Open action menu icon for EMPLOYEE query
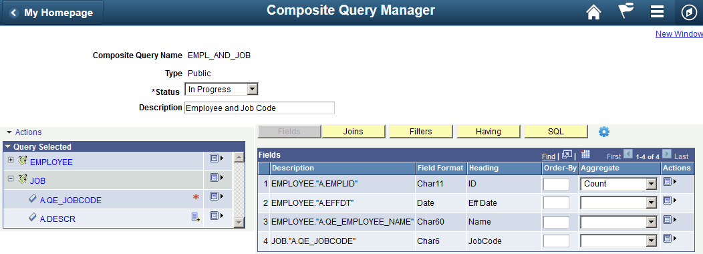The width and height of the screenshot is (703, 254). tap(217, 158)
